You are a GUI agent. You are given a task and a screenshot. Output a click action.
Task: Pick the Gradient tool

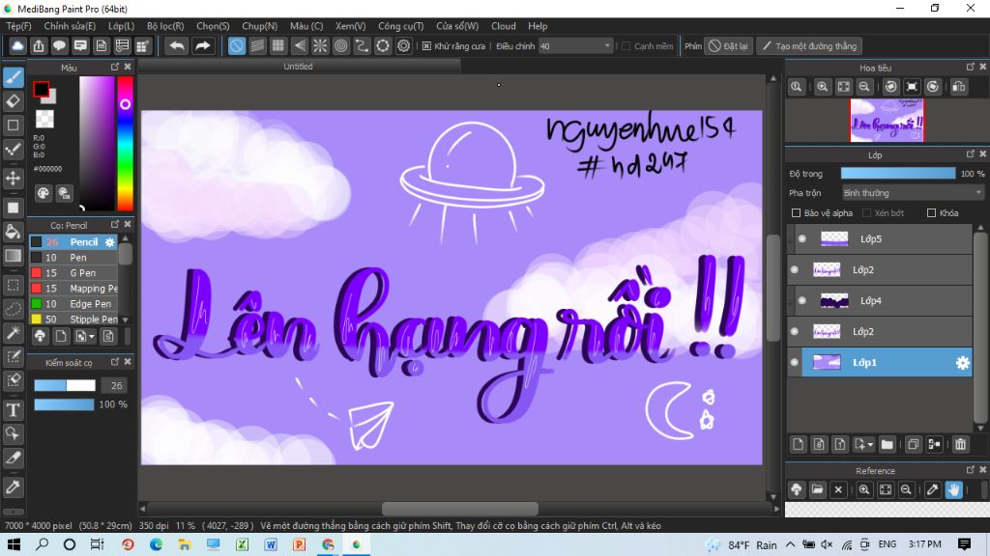coord(14,256)
